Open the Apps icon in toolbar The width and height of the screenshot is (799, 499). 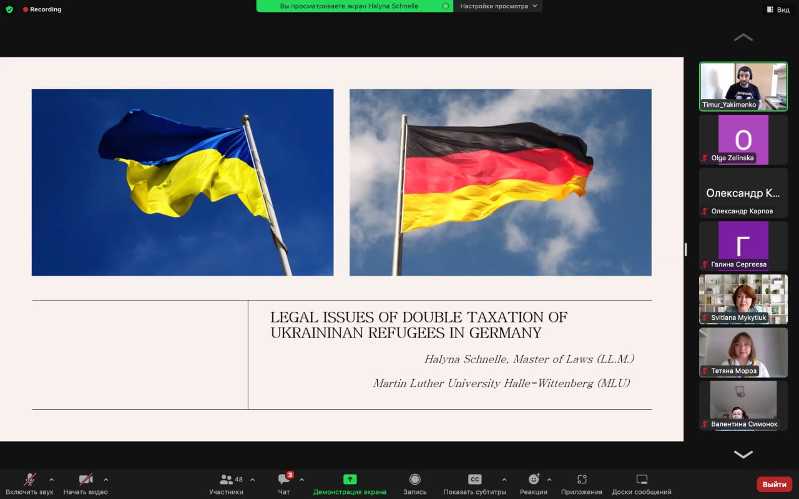pos(582,480)
